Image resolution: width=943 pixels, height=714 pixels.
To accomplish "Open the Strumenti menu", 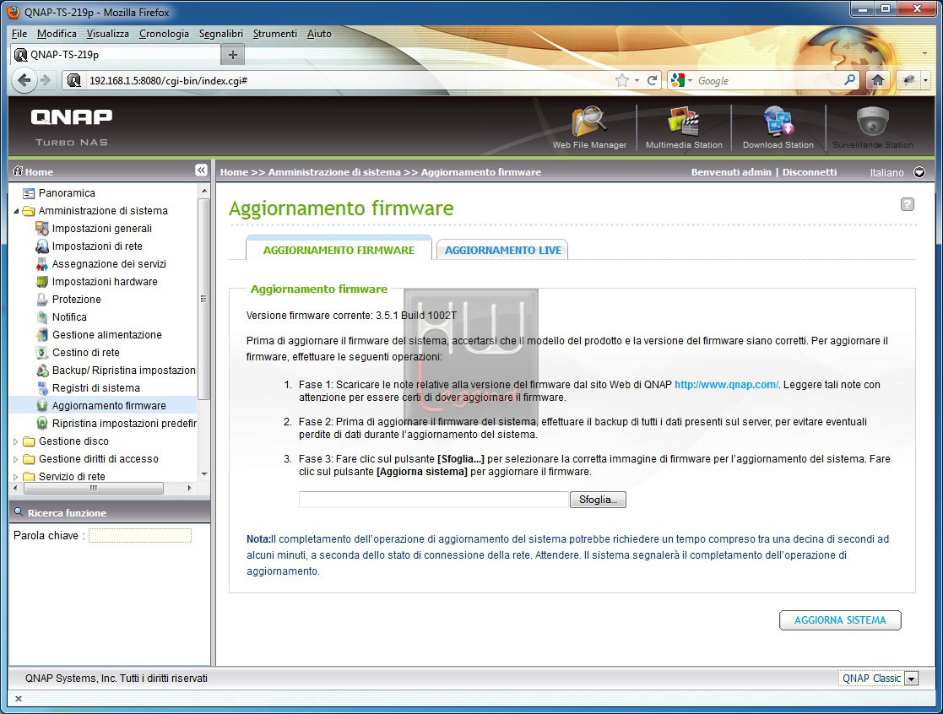I will point(275,34).
